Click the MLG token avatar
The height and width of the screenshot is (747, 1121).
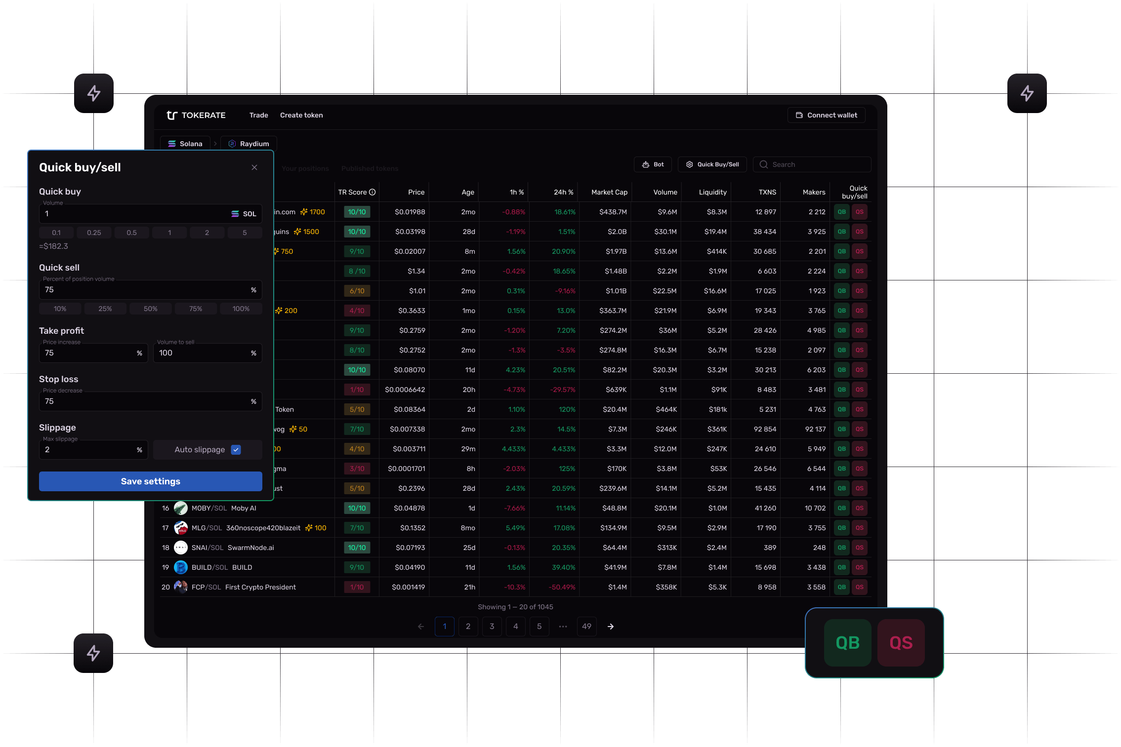coord(181,528)
